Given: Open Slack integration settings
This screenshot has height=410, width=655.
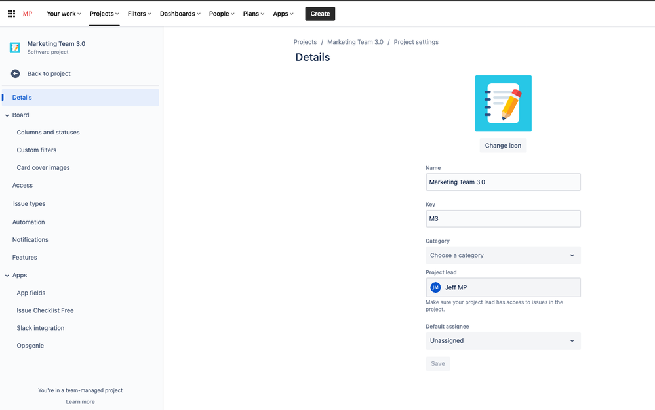Looking at the screenshot, I should click(40, 327).
